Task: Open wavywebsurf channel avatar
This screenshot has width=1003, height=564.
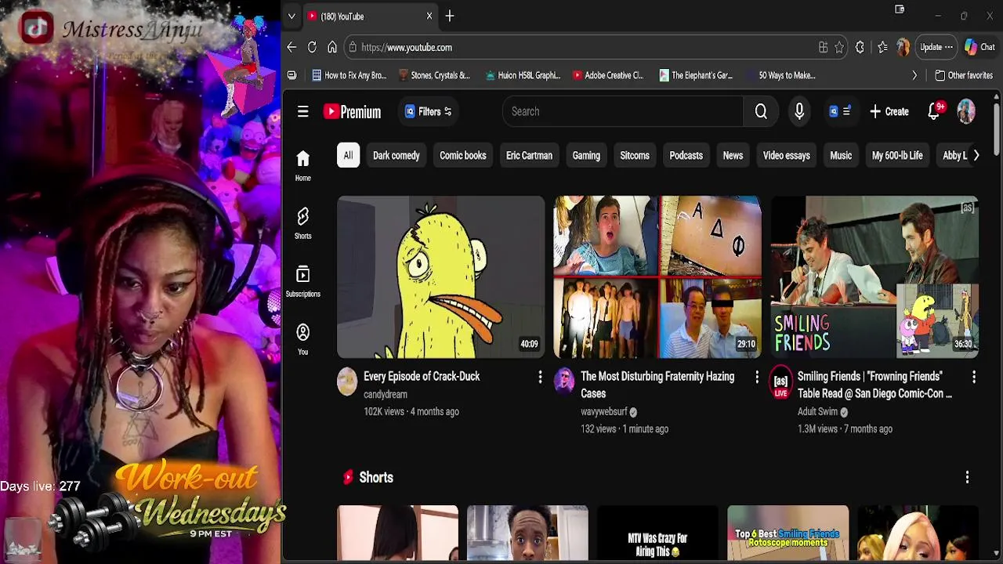Action: (x=564, y=382)
